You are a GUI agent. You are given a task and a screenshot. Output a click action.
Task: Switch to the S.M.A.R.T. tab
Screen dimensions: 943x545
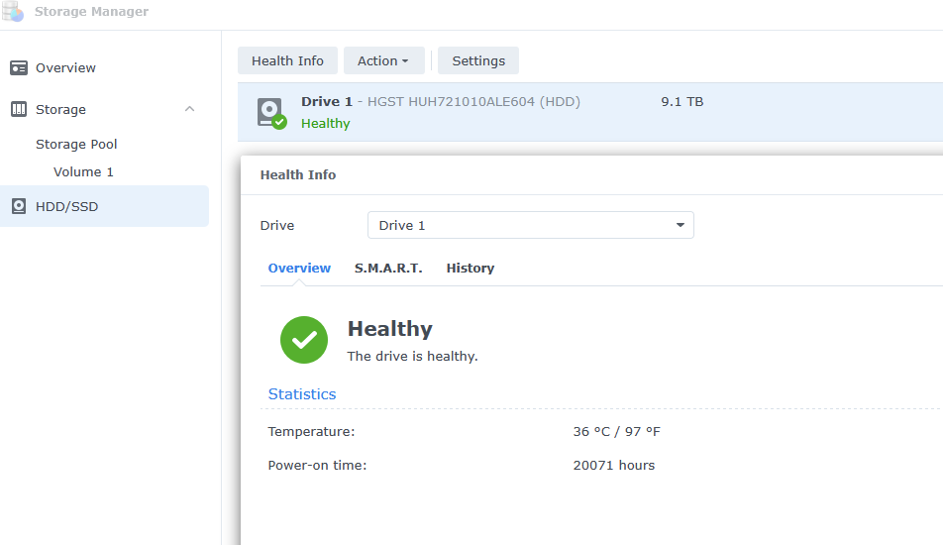click(x=388, y=269)
